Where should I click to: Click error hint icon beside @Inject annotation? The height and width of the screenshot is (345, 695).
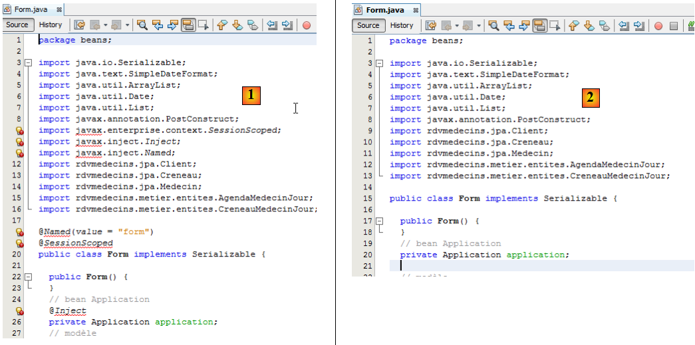coord(20,310)
